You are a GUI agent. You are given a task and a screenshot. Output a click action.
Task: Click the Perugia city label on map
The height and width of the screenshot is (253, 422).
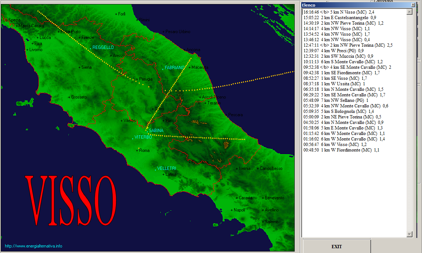point(146,79)
